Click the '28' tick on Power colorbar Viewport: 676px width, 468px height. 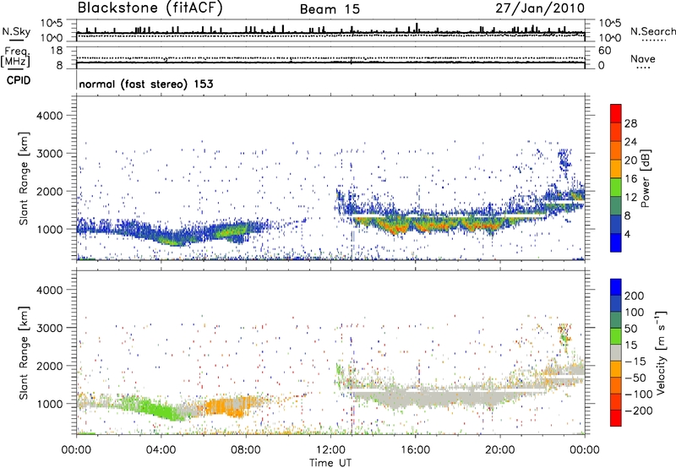630,123
